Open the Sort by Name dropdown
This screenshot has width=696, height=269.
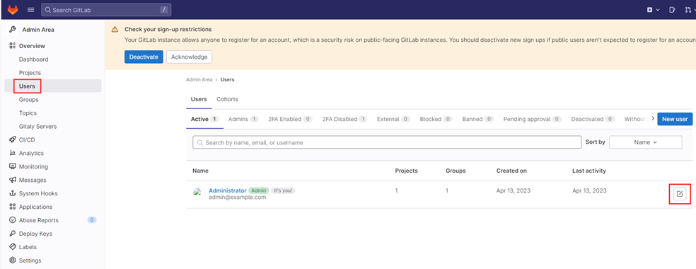pos(645,142)
